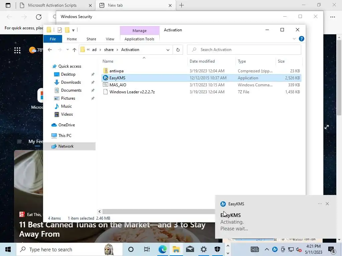The width and height of the screenshot is (342, 256).
Task: Click the Explorer Back arrow
Action: [50, 50]
